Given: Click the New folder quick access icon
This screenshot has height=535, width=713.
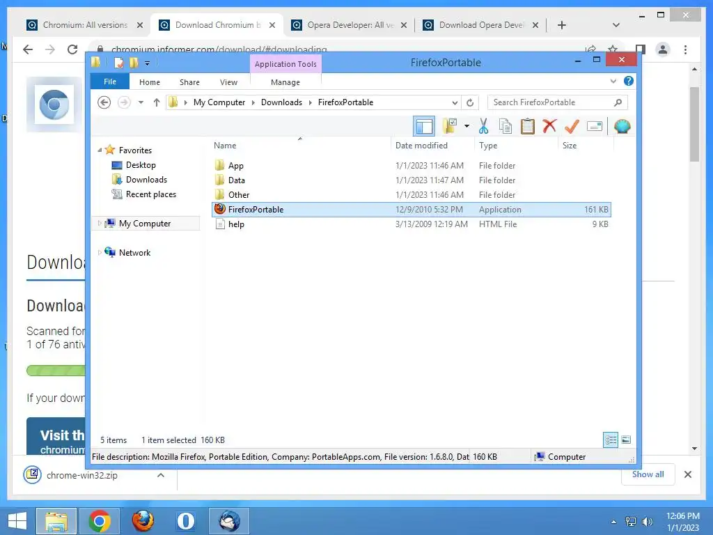Looking at the screenshot, I should (134, 63).
